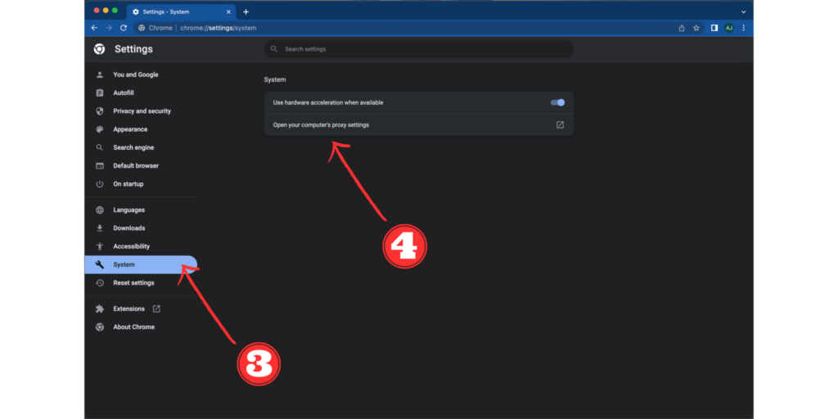Click the Chrome logo next to Settings title

click(99, 49)
